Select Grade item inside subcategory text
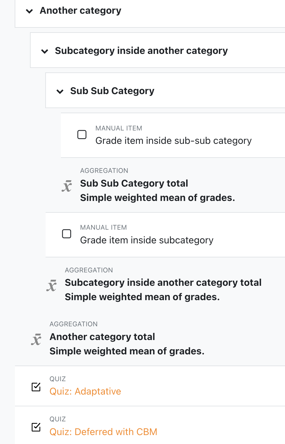The height and width of the screenshot is (444, 285). coord(147,240)
